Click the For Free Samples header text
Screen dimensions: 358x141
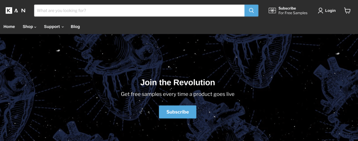tap(293, 13)
